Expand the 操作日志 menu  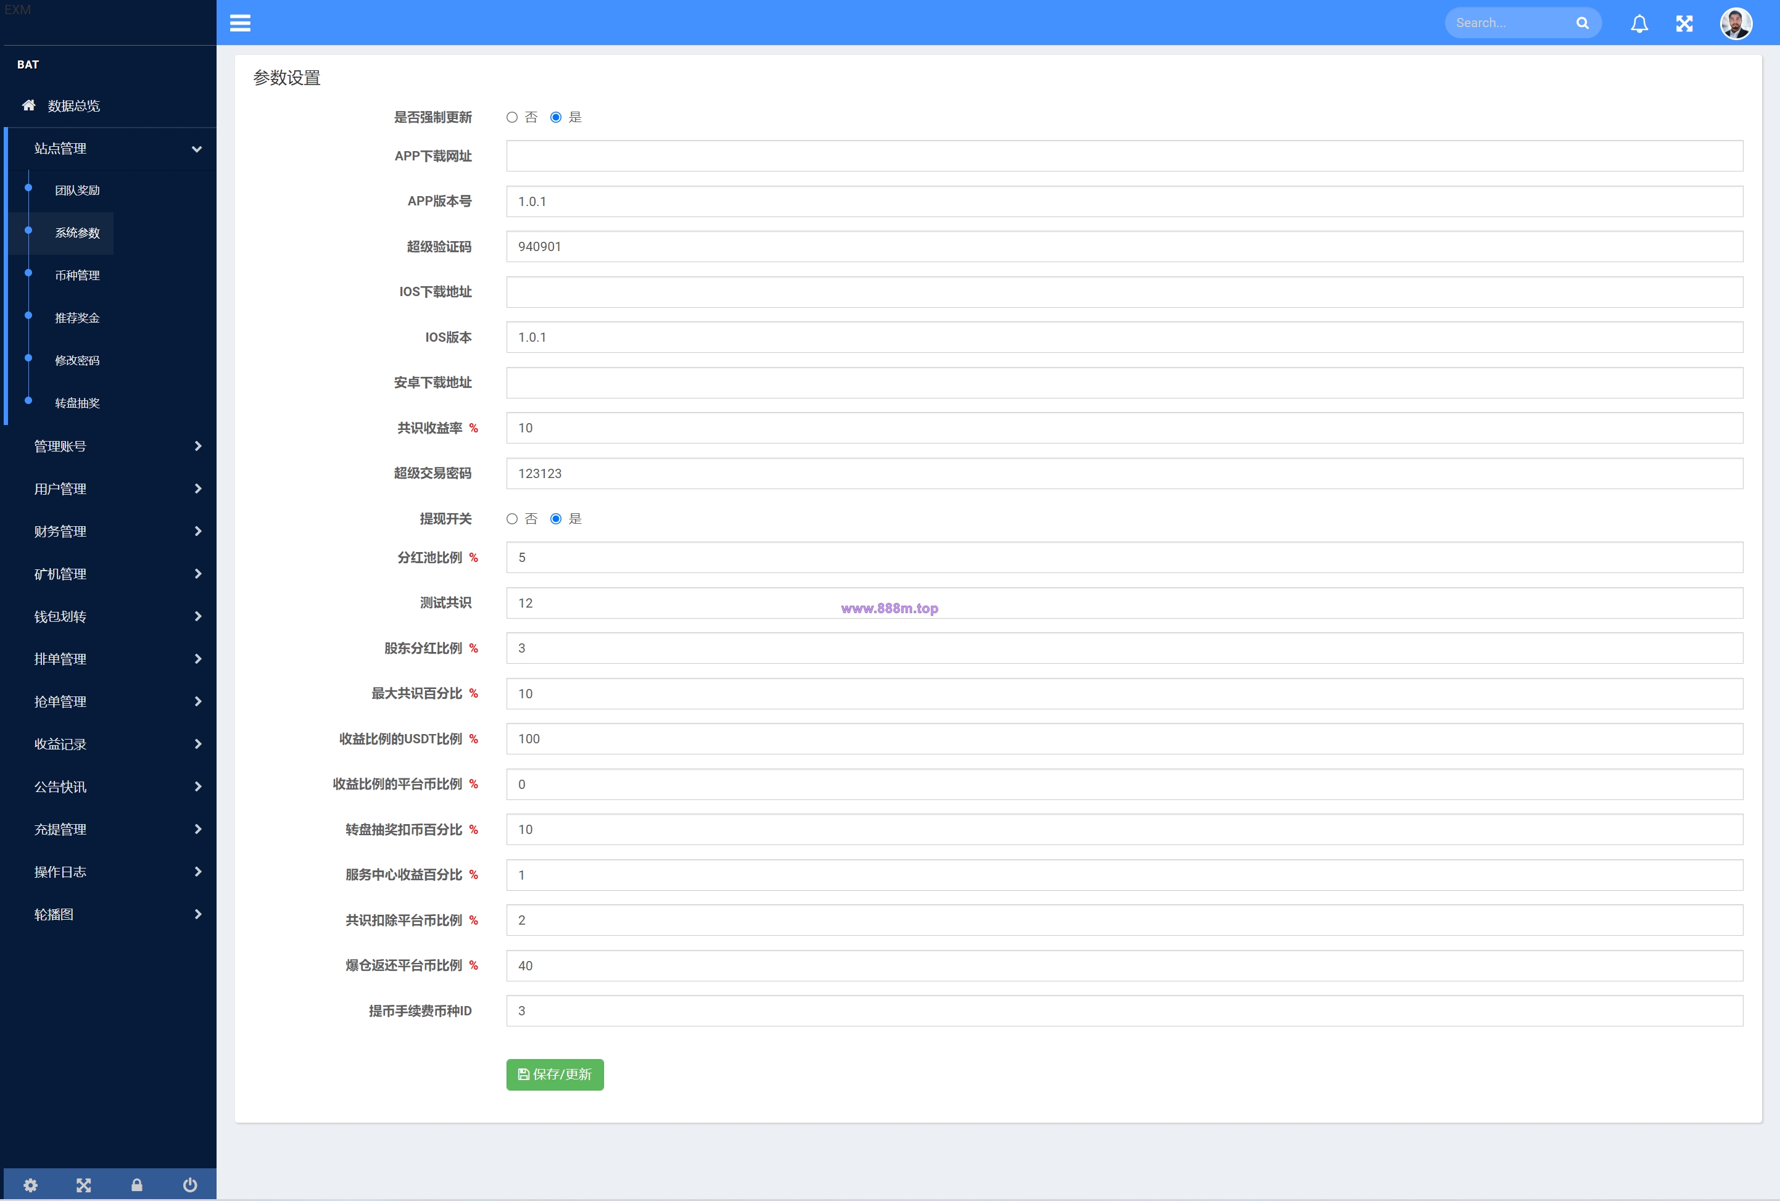[x=110, y=872]
